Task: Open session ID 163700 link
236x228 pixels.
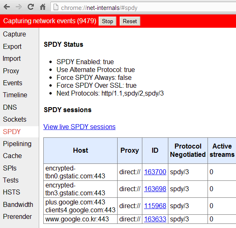Action: pos(155,172)
